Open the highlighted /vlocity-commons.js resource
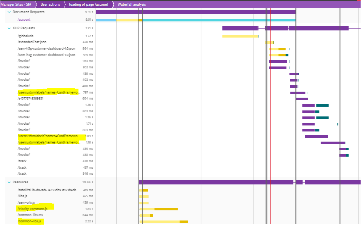 click(32, 208)
